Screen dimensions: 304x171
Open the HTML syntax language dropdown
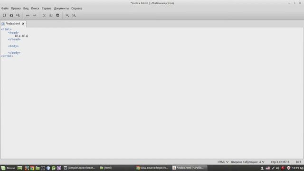click(223, 162)
